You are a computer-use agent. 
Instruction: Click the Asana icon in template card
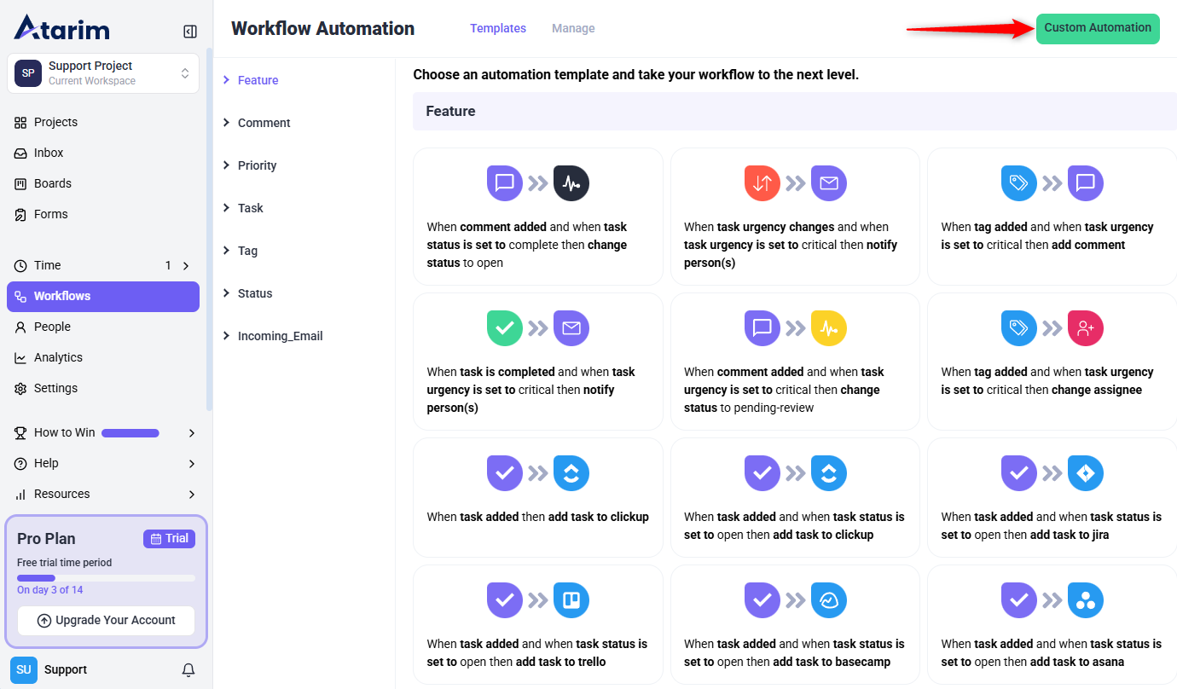click(x=1085, y=600)
